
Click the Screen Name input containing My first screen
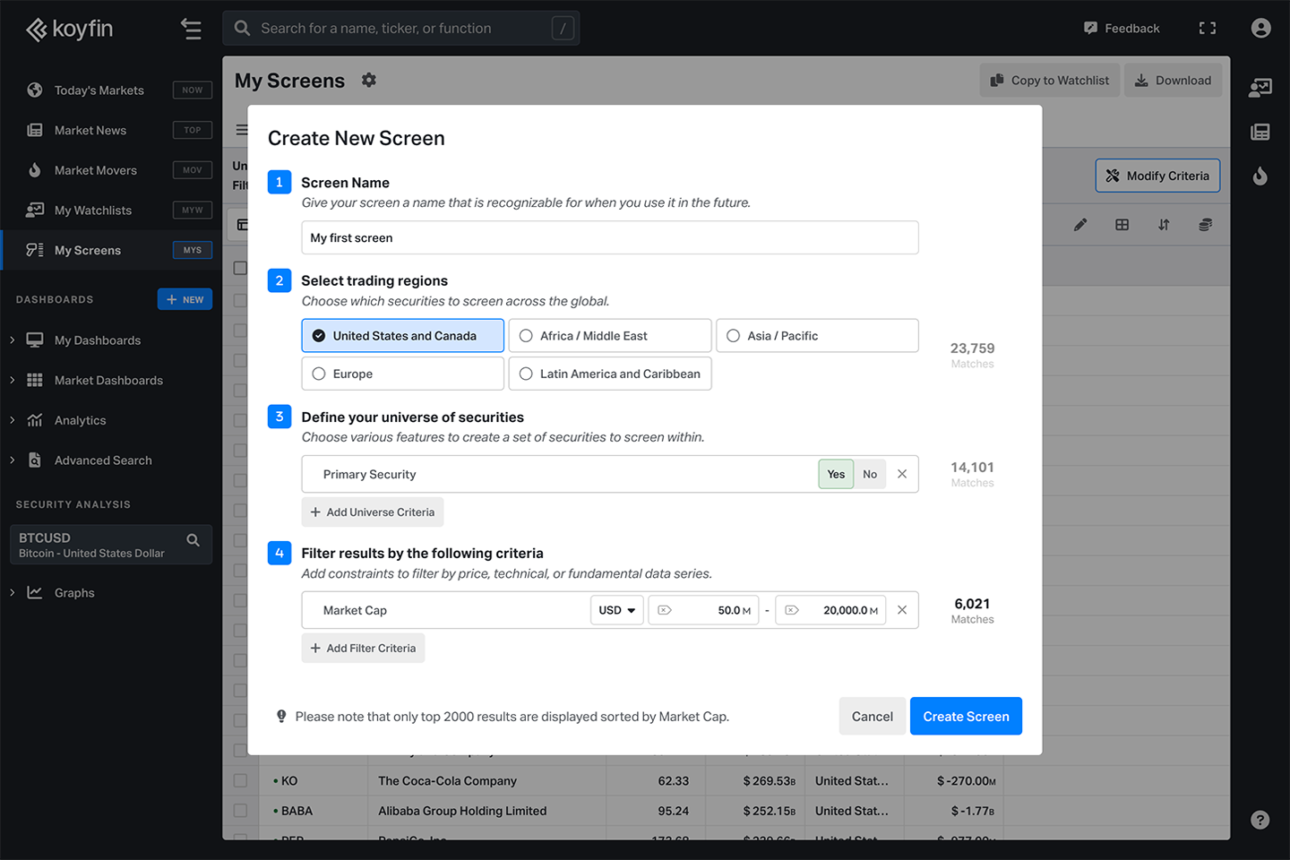609,237
